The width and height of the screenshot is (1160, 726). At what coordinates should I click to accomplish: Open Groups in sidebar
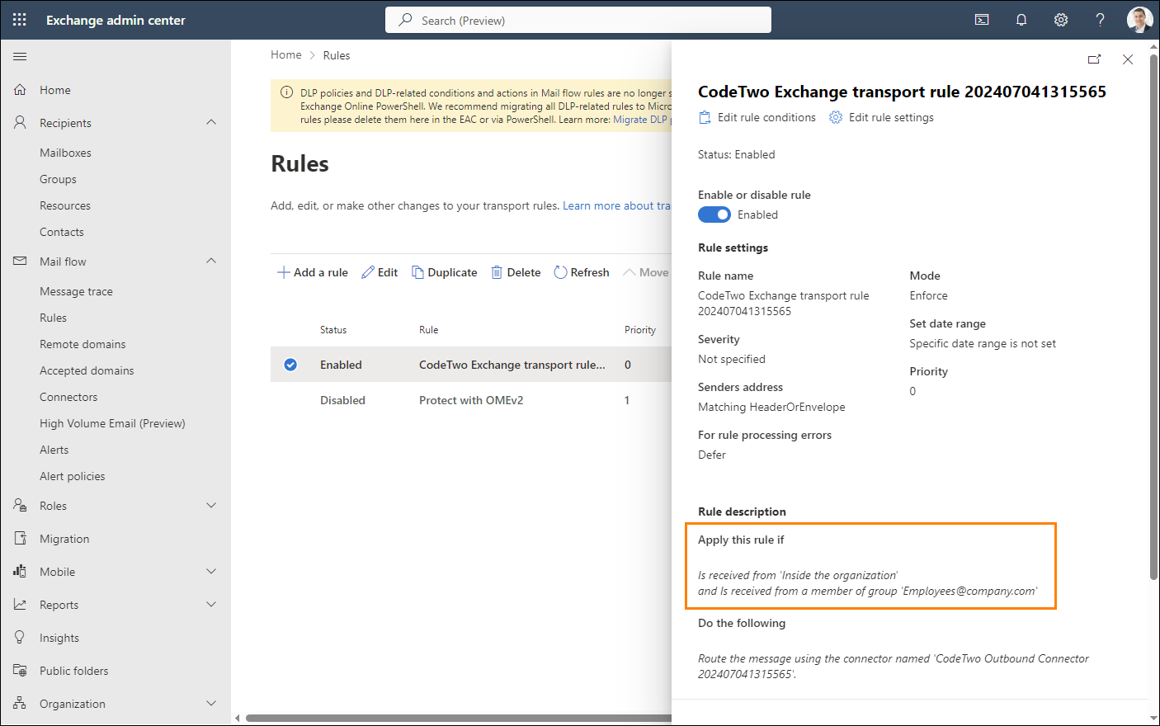point(58,179)
